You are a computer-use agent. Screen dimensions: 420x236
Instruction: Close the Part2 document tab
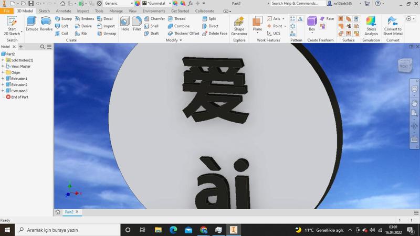coord(77,212)
